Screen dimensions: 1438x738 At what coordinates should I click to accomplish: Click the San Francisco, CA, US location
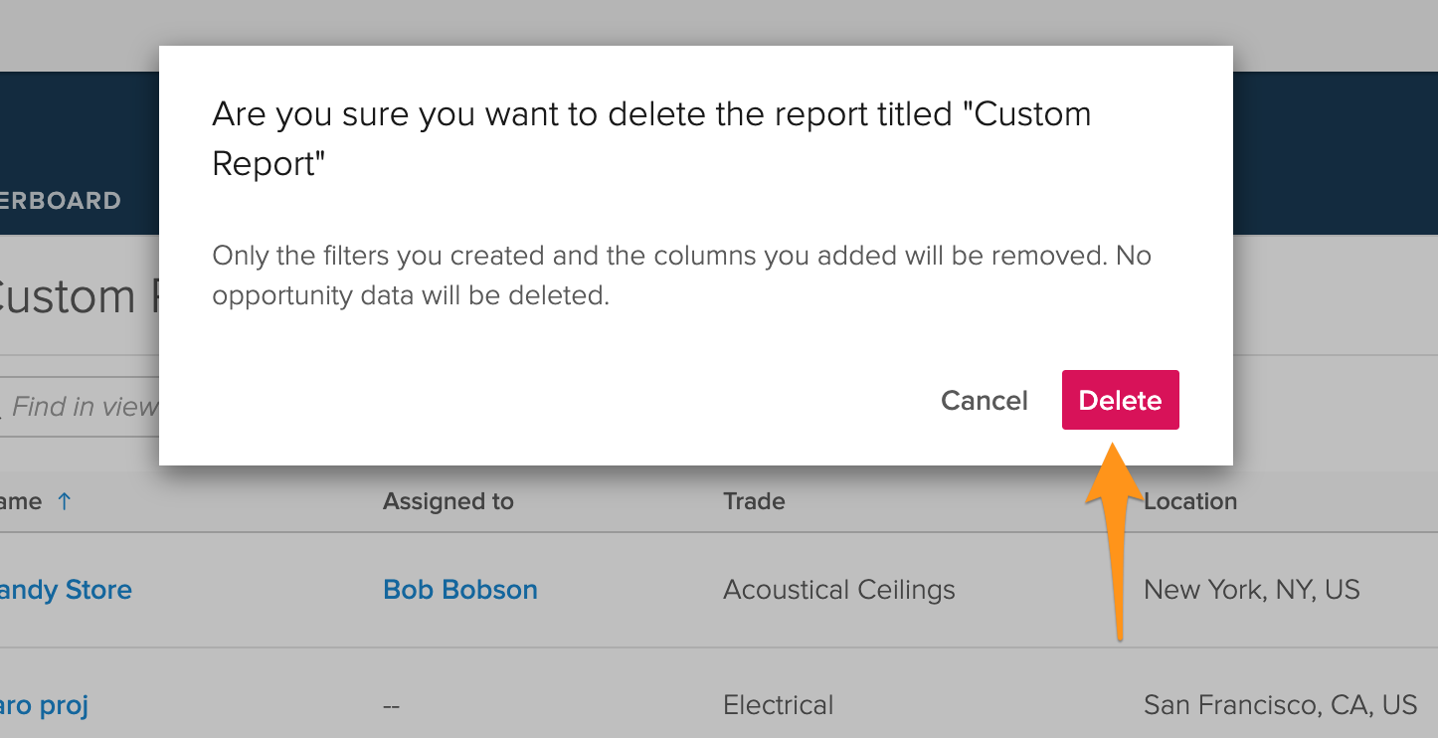click(x=1279, y=705)
